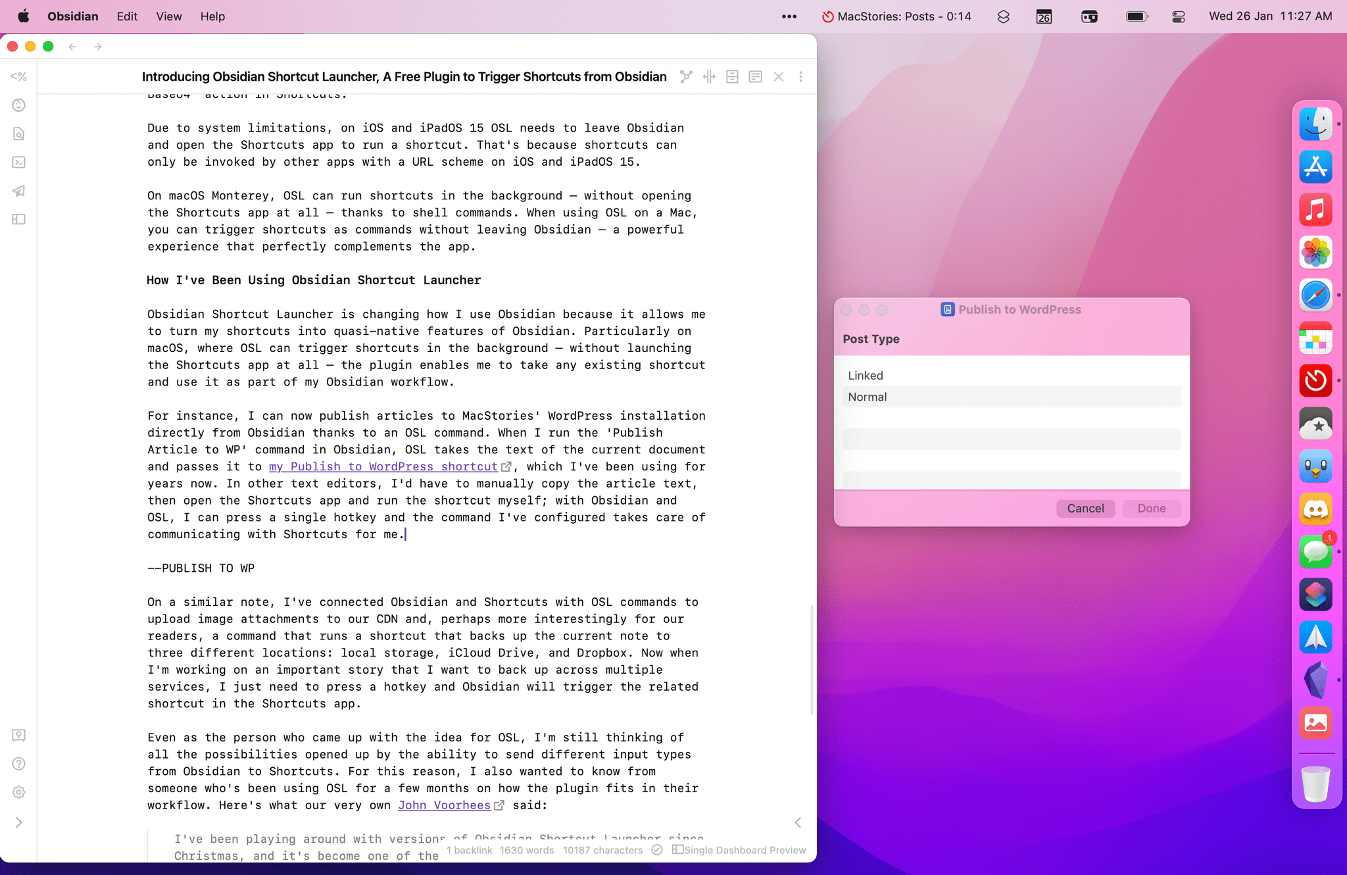Viewport: 1347px width, 875px height.
Task: Click Done in Publish to WordPress
Action: [x=1152, y=509]
